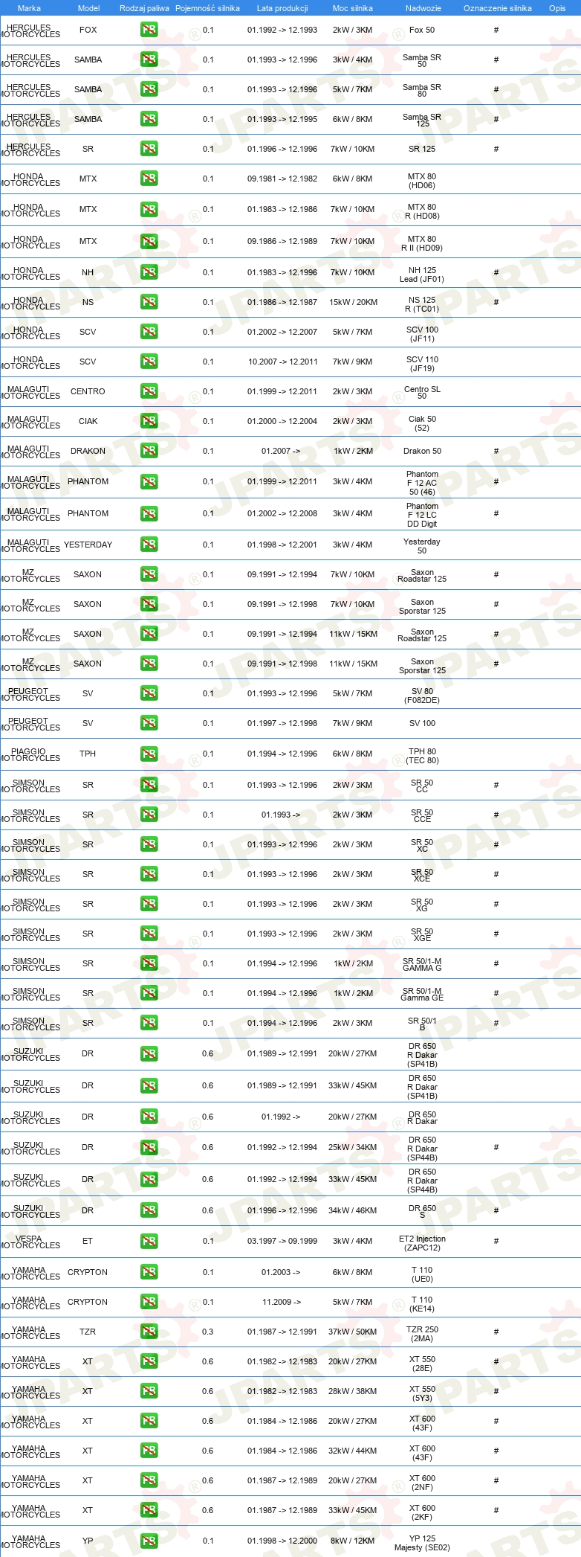The height and width of the screenshot is (1557, 581).
Task: Click the Lata produkcji column header
Action: 282,8
